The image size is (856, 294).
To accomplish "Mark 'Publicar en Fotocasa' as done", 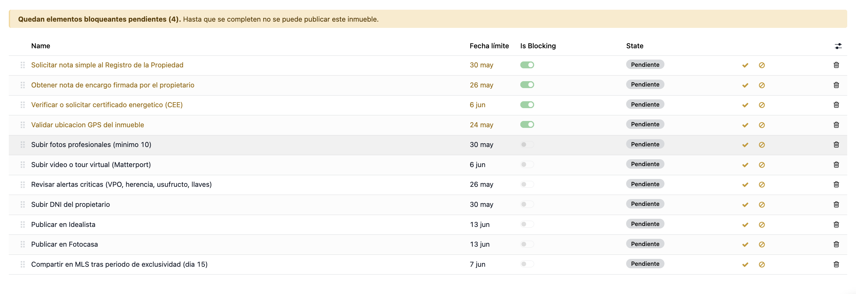I will tap(745, 244).
